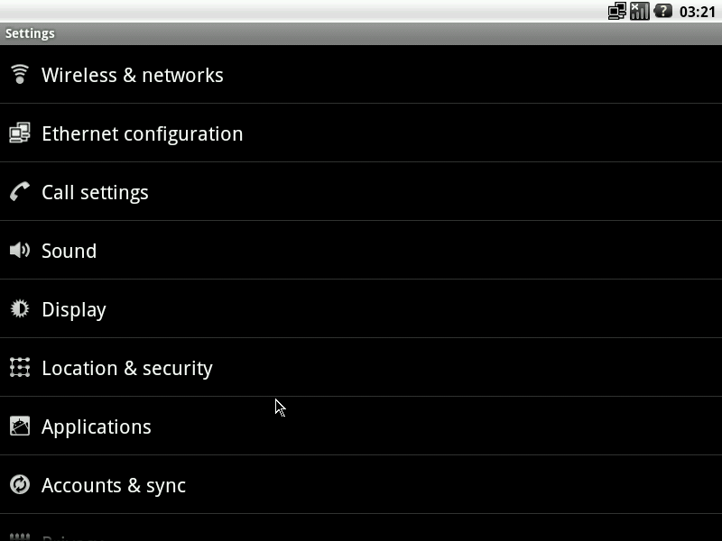
Task: Tap the phone handset icon for Call settings
Action: [20, 191]
